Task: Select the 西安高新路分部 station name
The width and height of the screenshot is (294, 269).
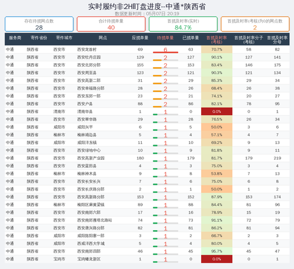Action: tap(91, 197)
